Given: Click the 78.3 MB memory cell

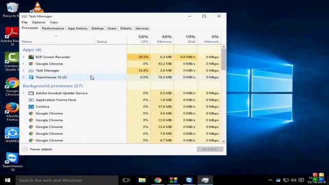Looking at the screenshot, I should pyautogui.click(x=162, y=77).
